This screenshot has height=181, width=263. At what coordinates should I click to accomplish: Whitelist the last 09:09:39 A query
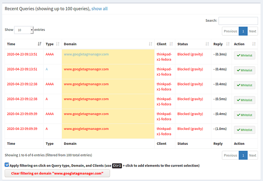244,130
